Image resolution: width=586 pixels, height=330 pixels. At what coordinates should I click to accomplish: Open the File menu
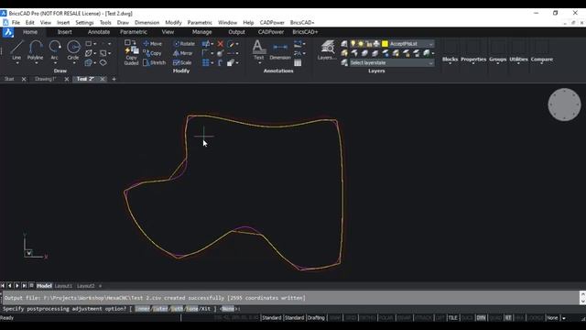point(16,22)
